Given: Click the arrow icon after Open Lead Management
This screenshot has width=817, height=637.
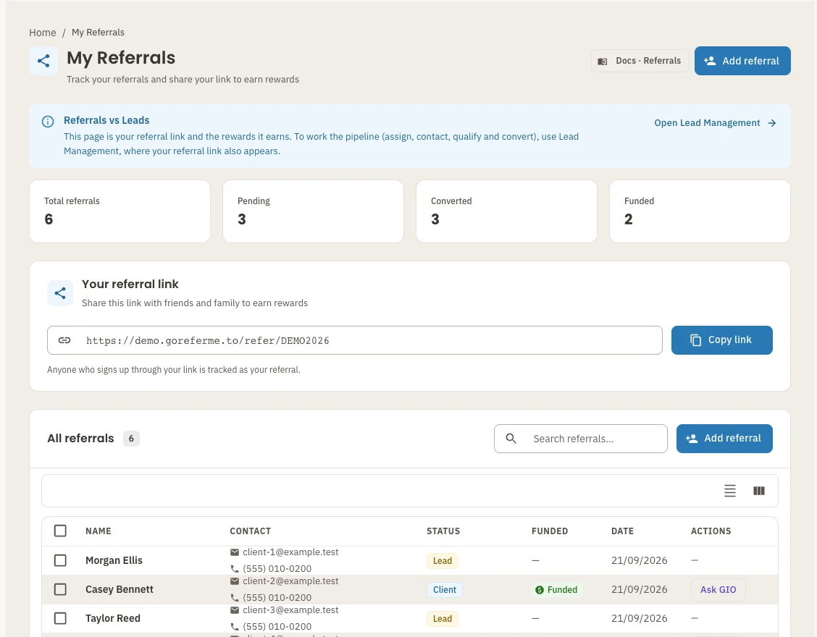Looking at the screenshot, I should pyautogui.click(x=772, y=123).
